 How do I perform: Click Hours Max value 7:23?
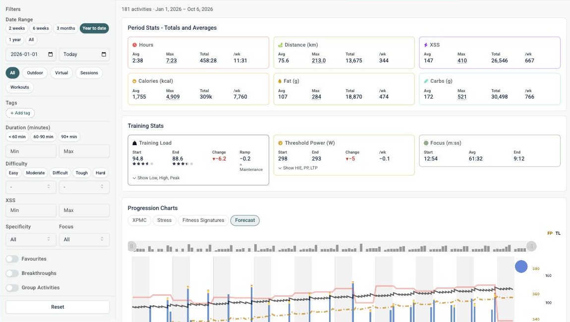171,61
